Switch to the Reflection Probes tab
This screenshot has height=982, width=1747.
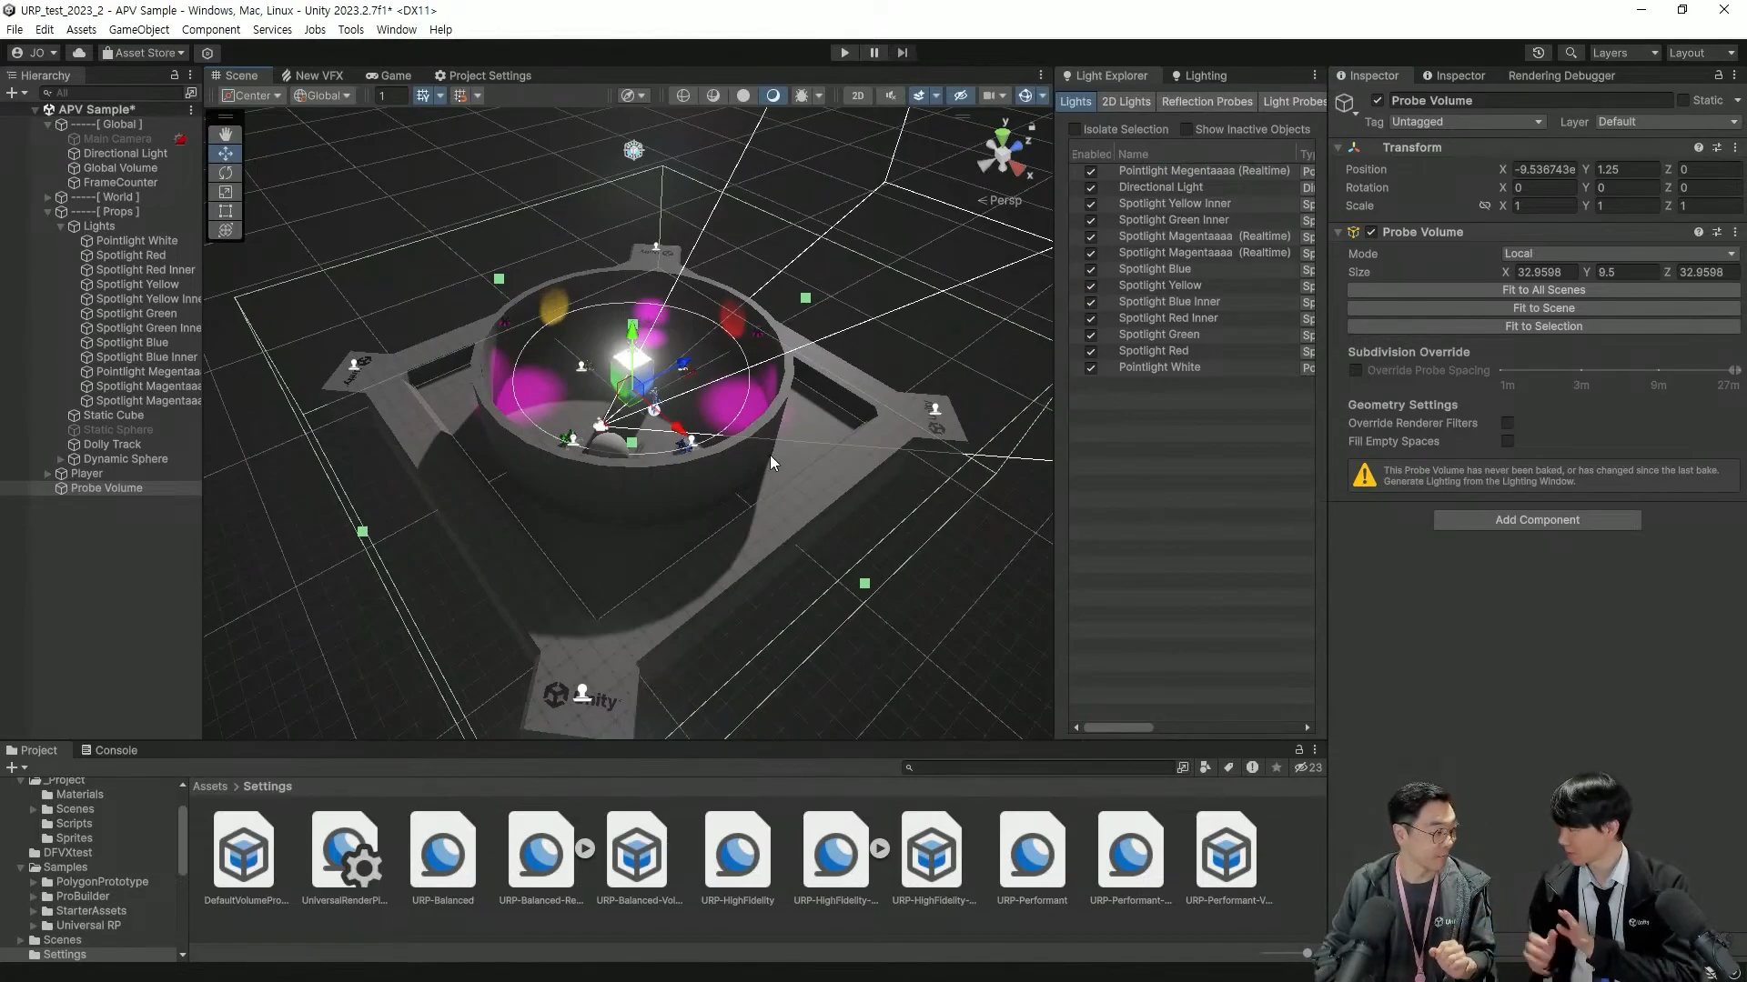pyautogui.click(x=1207, y=102)
